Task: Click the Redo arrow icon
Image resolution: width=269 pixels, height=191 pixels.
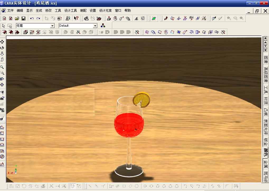Action: pyautogui.click(x=38, y=18)
